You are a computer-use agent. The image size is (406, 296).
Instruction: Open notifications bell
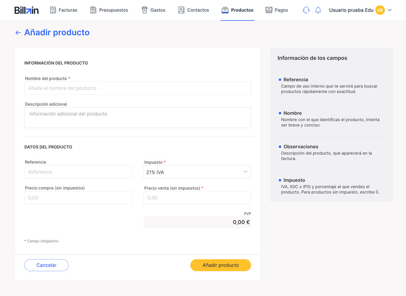318,10
